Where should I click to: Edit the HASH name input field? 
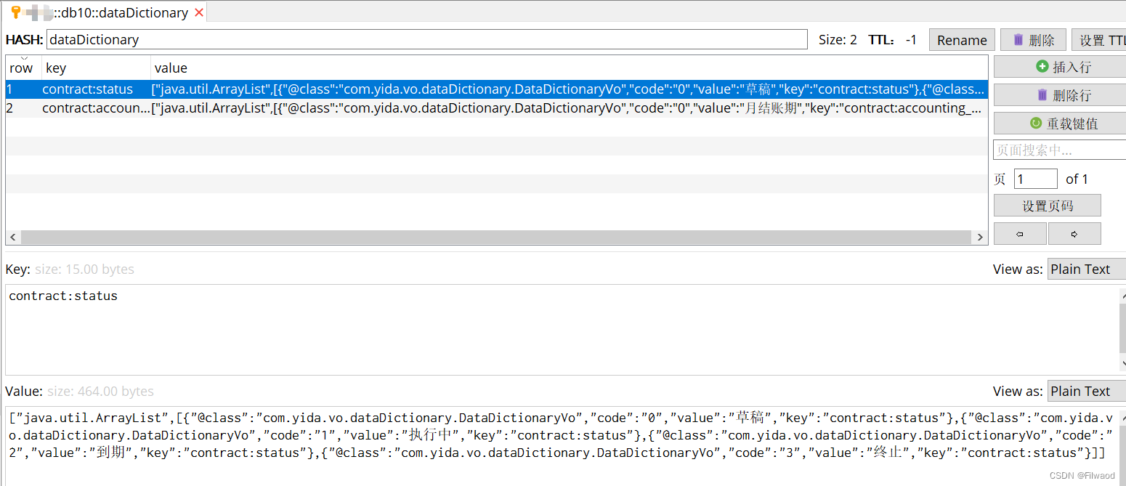point(426,39)
